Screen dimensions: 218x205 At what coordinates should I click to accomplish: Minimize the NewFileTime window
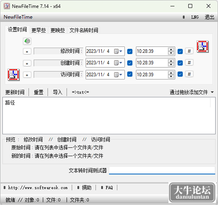click(x=172, y=6)
